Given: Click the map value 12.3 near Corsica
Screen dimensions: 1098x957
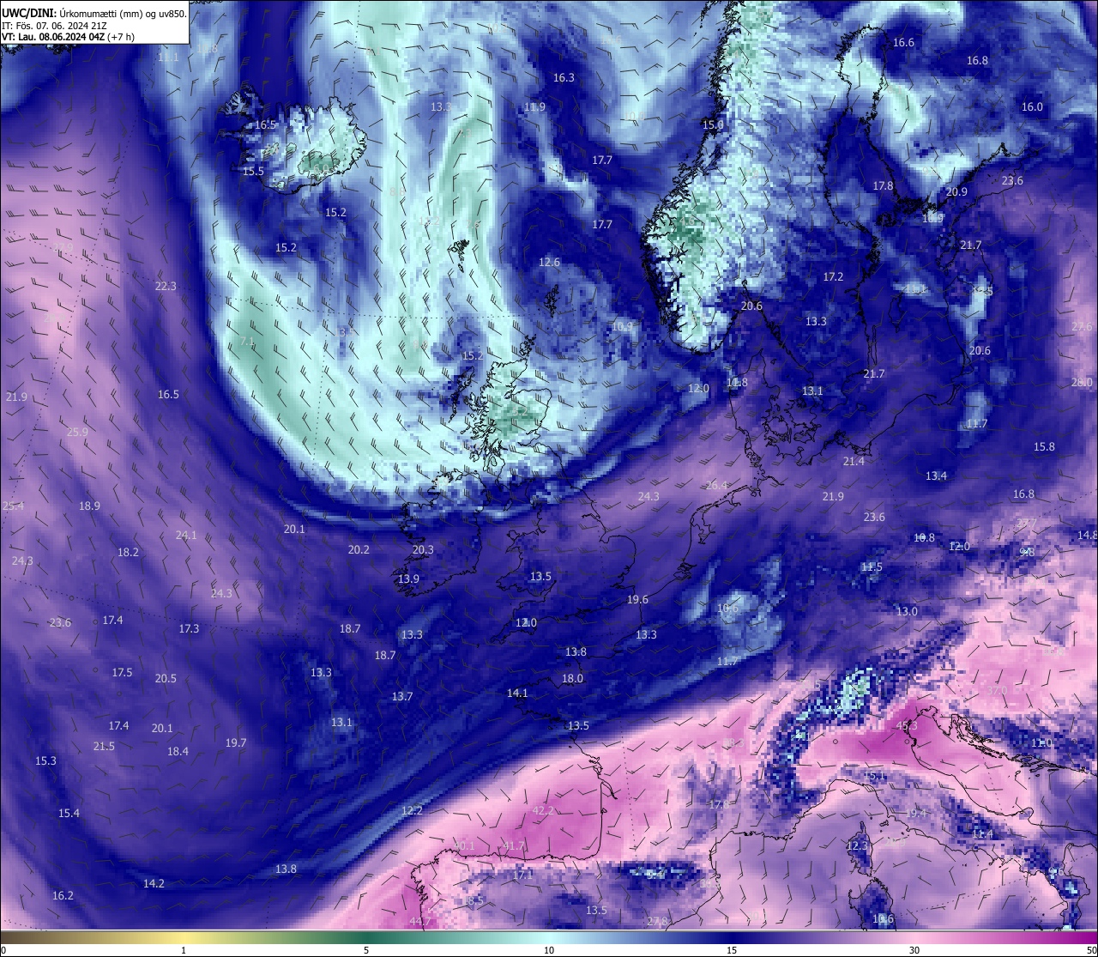Looking at the screenshot, I should [857, 846].
